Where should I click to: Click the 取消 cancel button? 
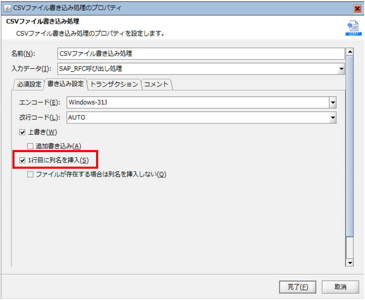click(x=340, y=287)
